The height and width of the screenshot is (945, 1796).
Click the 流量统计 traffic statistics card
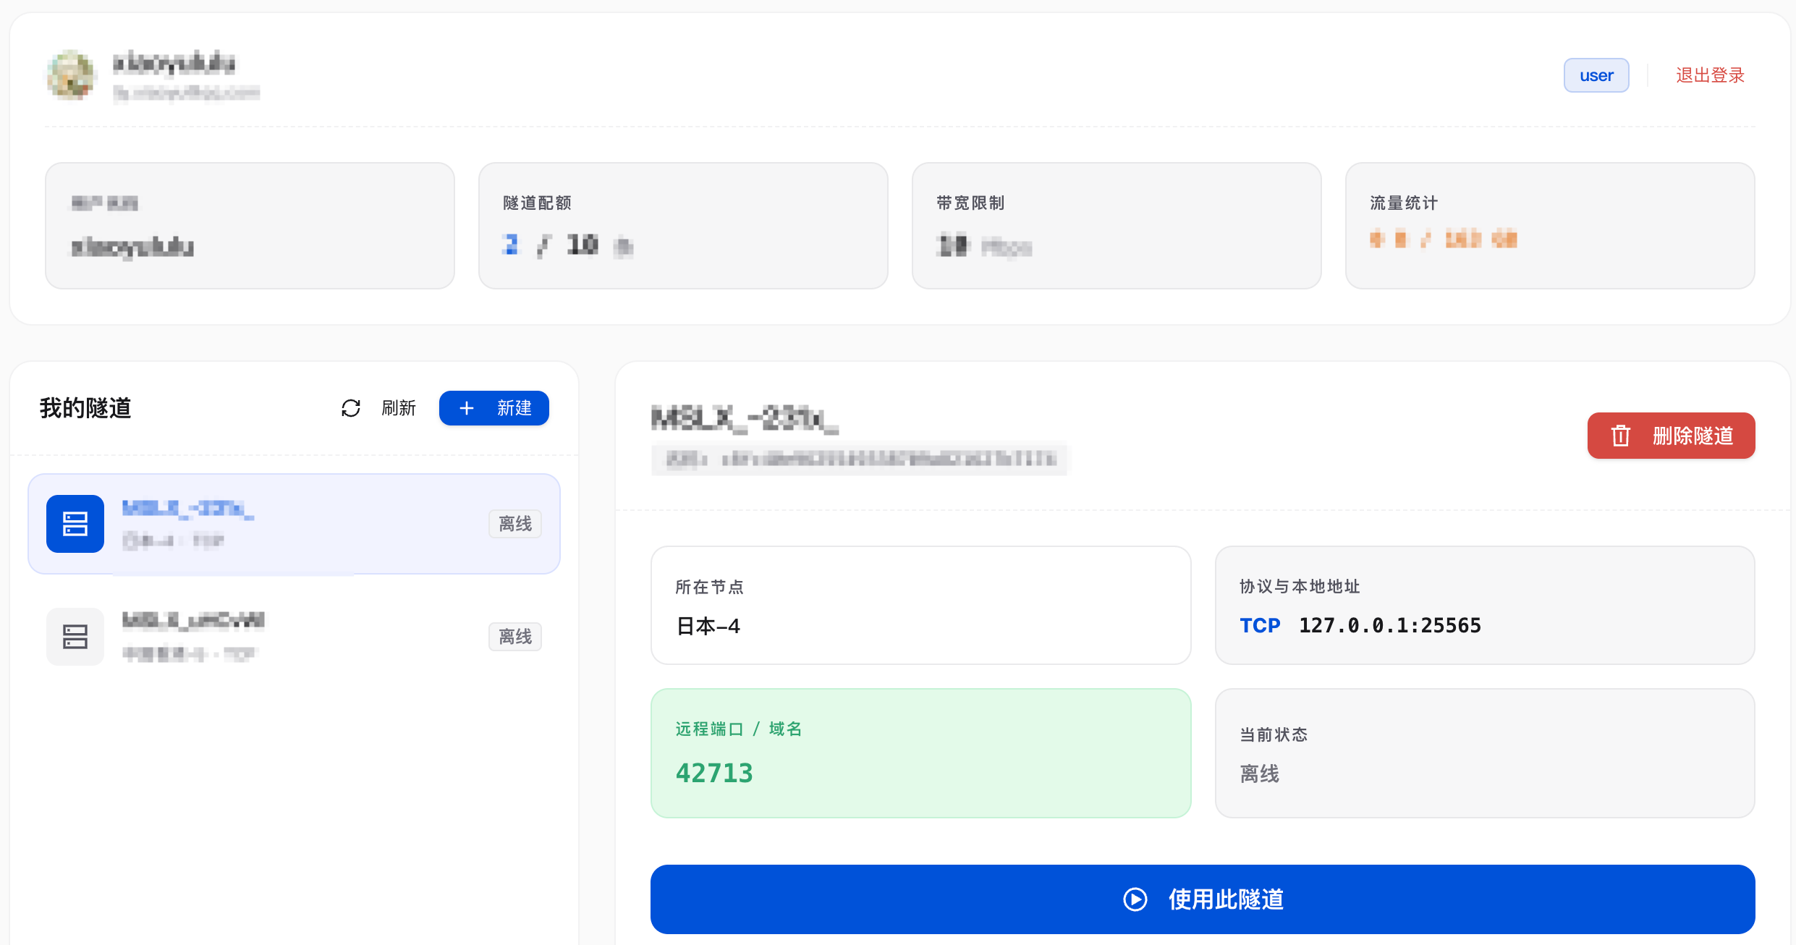pos(1550,226)
